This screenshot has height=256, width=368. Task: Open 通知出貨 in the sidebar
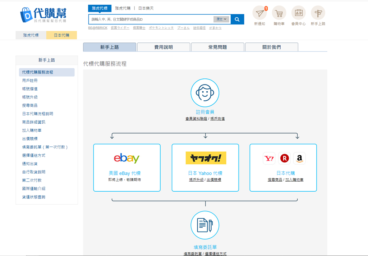[x=30, y=164]
